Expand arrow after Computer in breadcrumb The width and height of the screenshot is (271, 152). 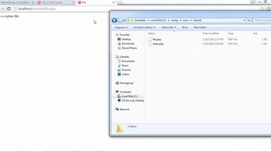point(148,20)
